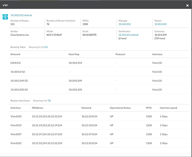Viewport: 192px width, 157px height.
Task: Open the Manager 10.10.0.252 link
Action: tap(125, 24)
